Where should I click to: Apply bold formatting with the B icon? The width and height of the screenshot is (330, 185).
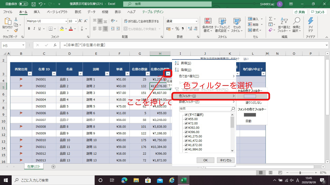[29, 29]
